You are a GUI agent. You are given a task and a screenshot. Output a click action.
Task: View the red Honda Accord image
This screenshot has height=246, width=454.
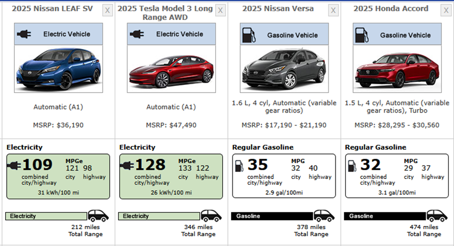397,70
